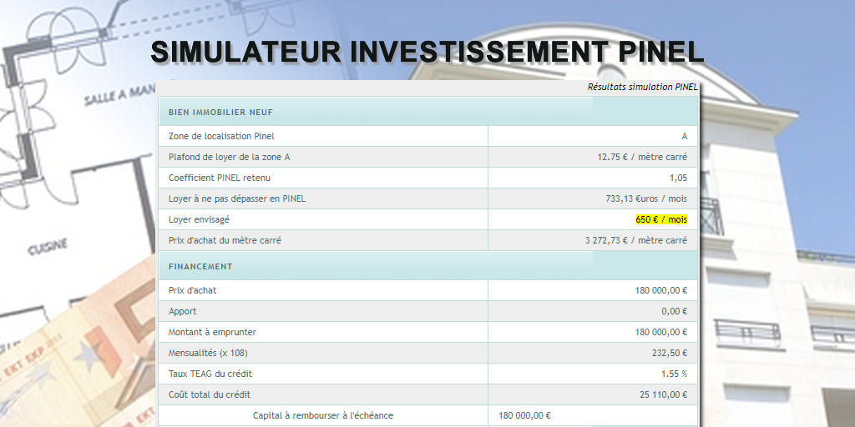Click the SIMULATEUR INVESTISSEMENT PINEL title
The image size is (855, 427).
click(x=427, y=52)
